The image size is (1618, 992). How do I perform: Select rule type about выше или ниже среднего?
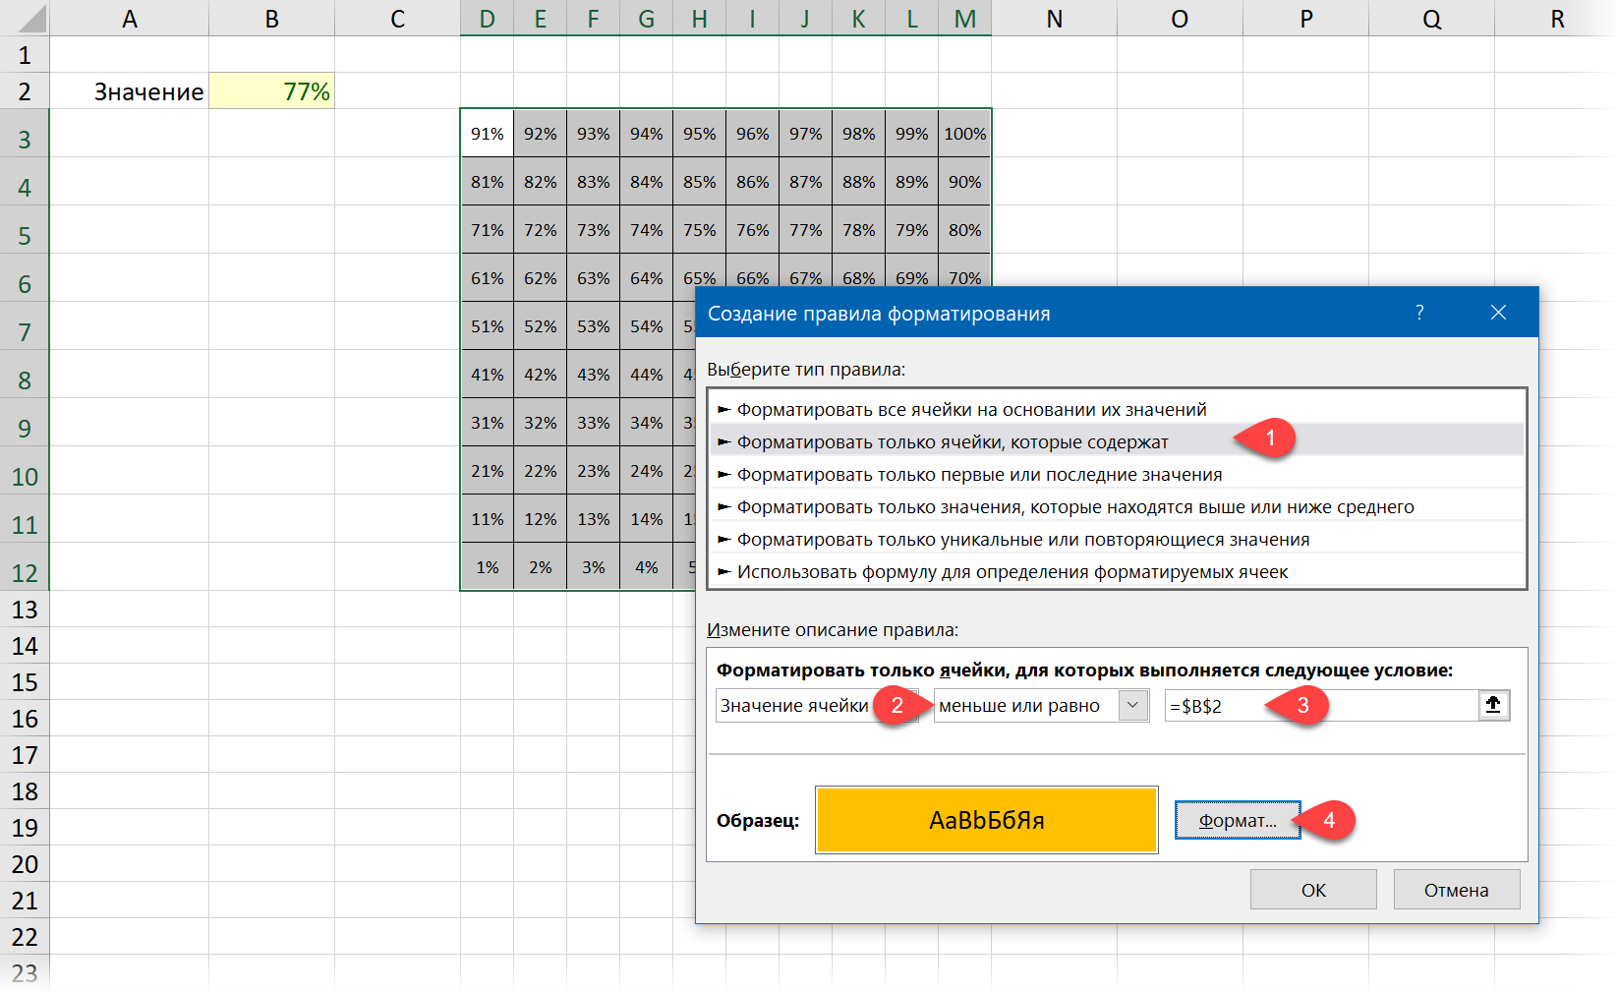[x=1117, y=506]
